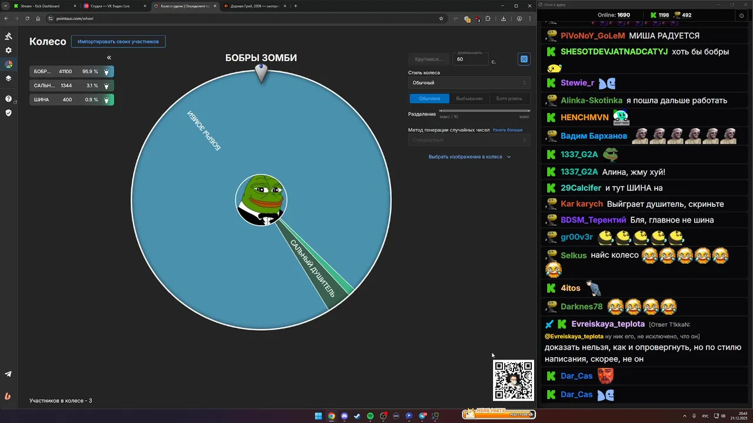Reload the page in the browser
Image resolution: width=753 pixels, height=423 pixels.
coord(27,18)
